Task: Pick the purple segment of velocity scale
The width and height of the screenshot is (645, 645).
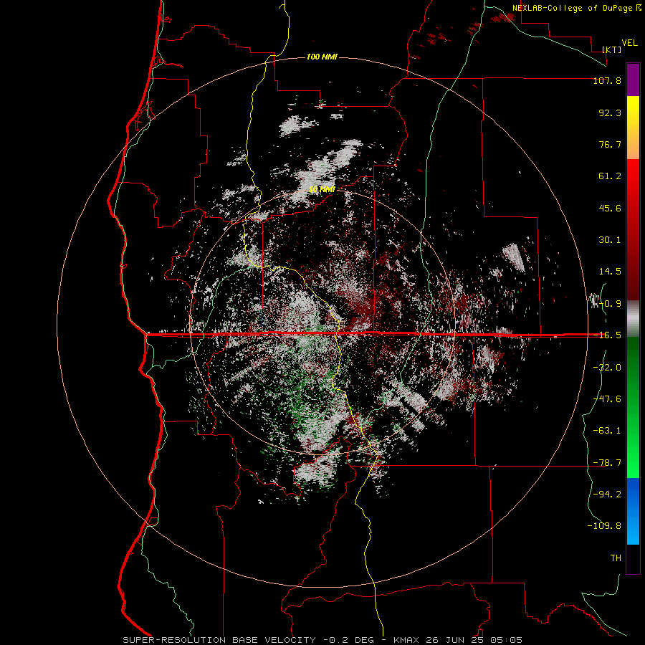Action: point(633,80)
